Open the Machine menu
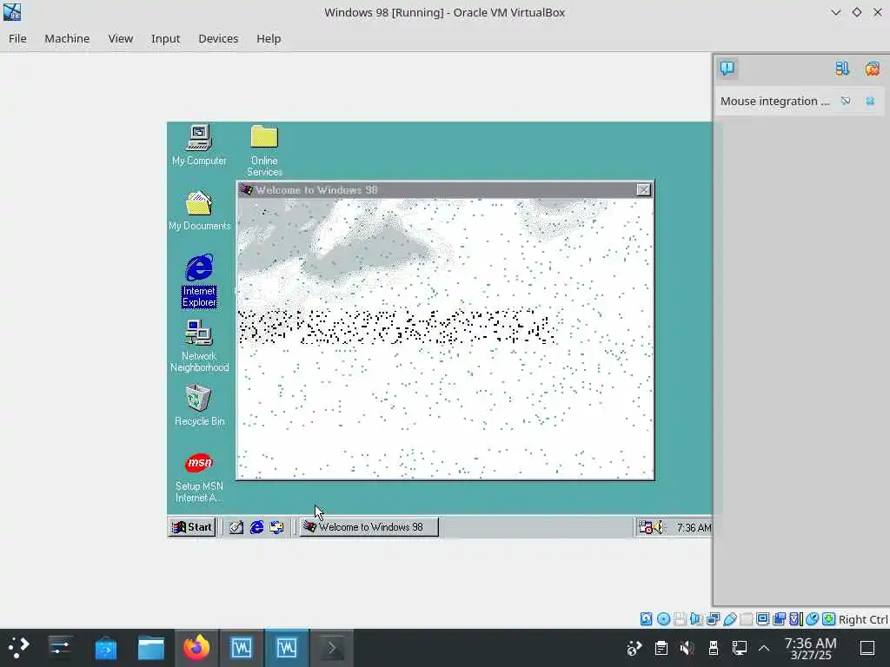 (67, 38)
